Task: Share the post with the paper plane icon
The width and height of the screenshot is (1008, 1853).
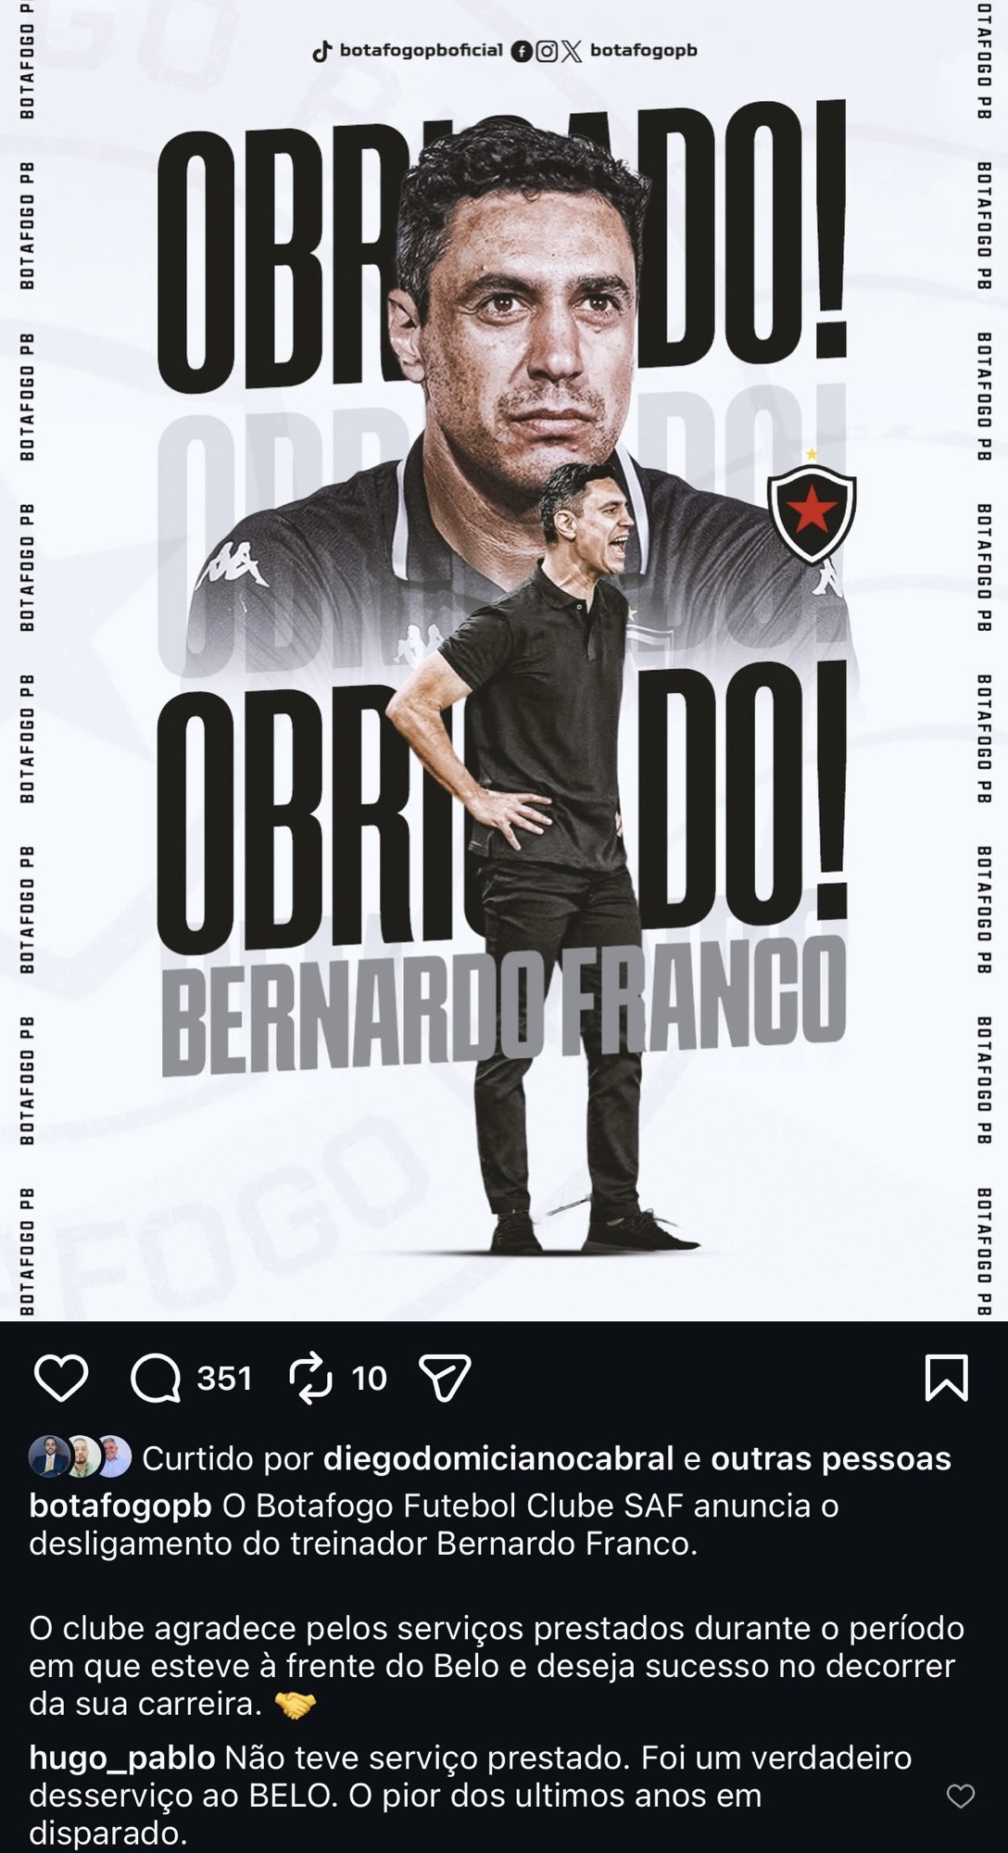Action: tap(446, 1378)
